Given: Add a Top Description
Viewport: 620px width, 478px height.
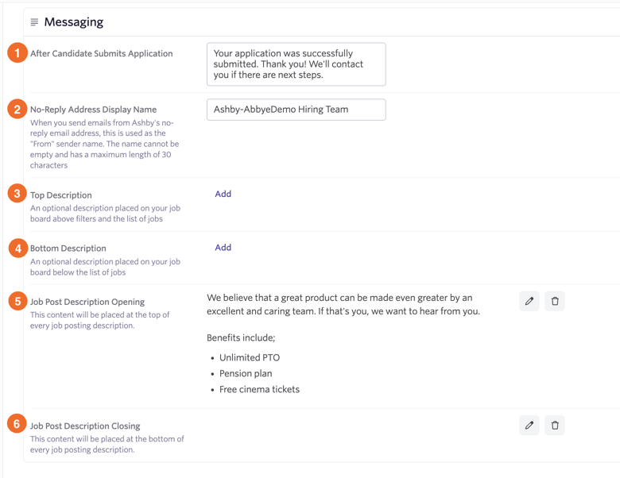Looking at the screenshot, I should [223, 194].
